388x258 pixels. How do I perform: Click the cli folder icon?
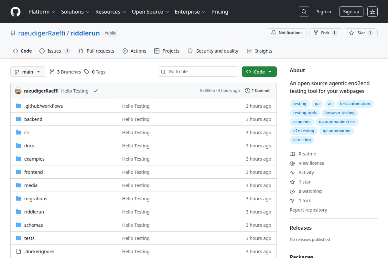tap(18, 133)
